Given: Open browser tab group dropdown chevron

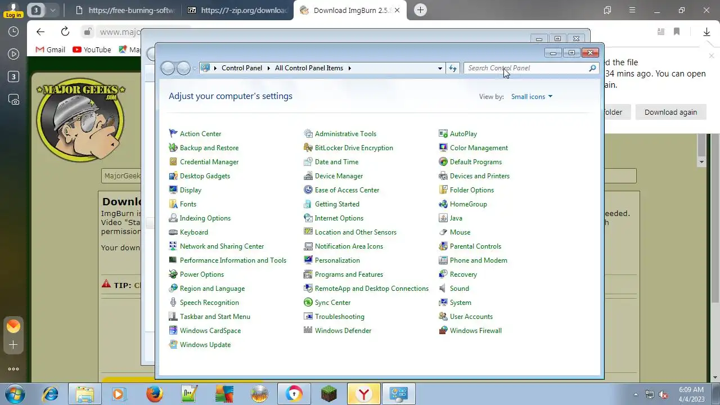Looking at the screenshot, I should point(52,10).
